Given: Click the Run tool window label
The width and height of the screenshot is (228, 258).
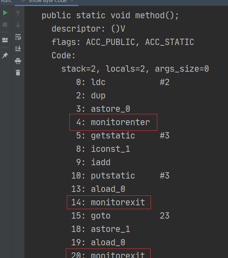Looking at the screenshot, I should point(6,1).
